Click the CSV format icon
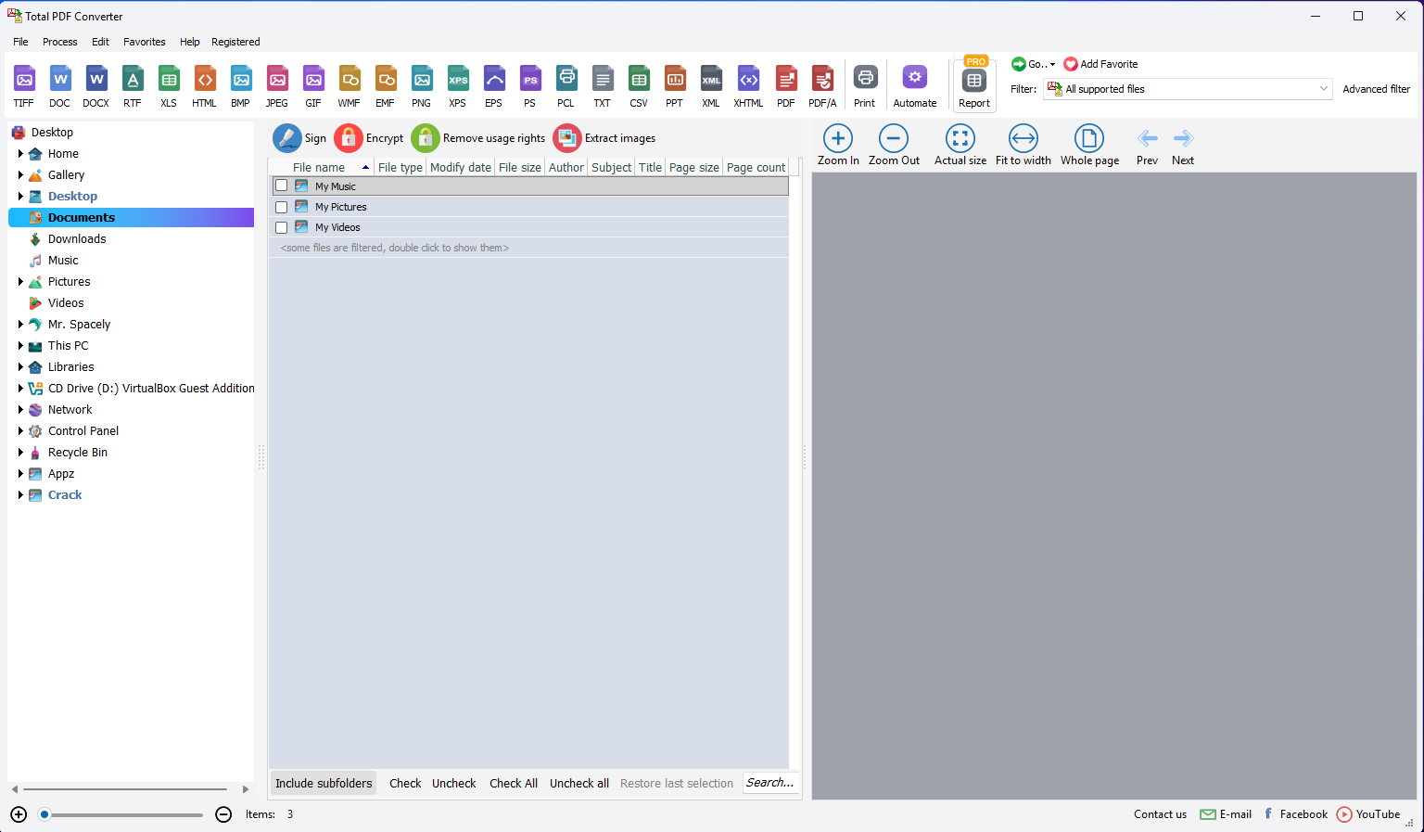The image size is (1424, 832). coord(639,87)
